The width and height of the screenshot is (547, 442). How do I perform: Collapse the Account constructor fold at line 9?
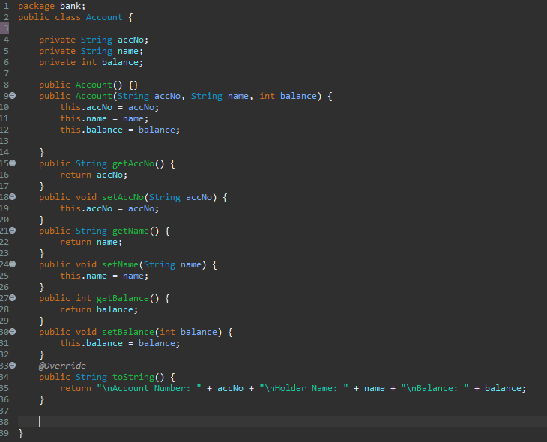tap(13, 95)
